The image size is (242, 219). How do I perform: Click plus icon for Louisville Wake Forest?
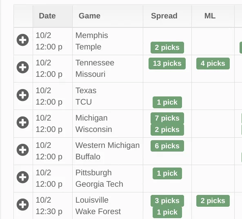click(x=23, y=205)
